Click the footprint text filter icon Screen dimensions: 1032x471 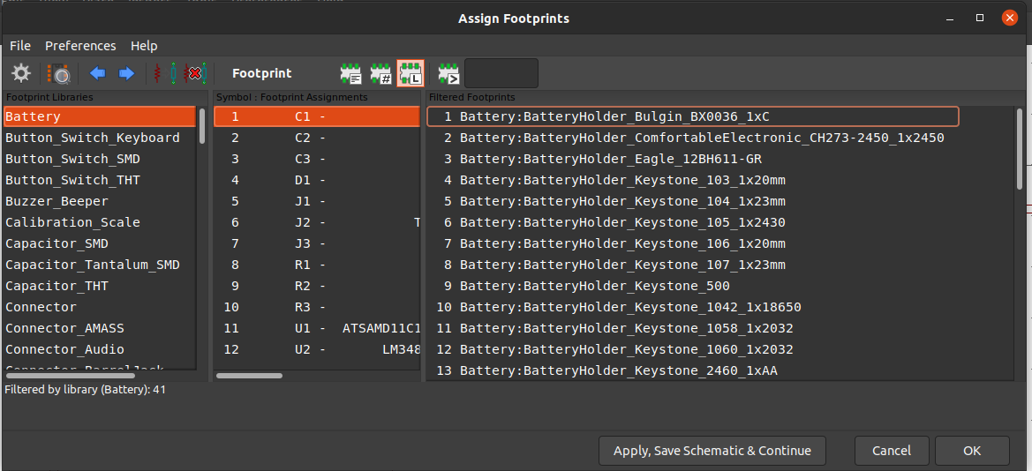pyautogui.click(x=448, y=73)
